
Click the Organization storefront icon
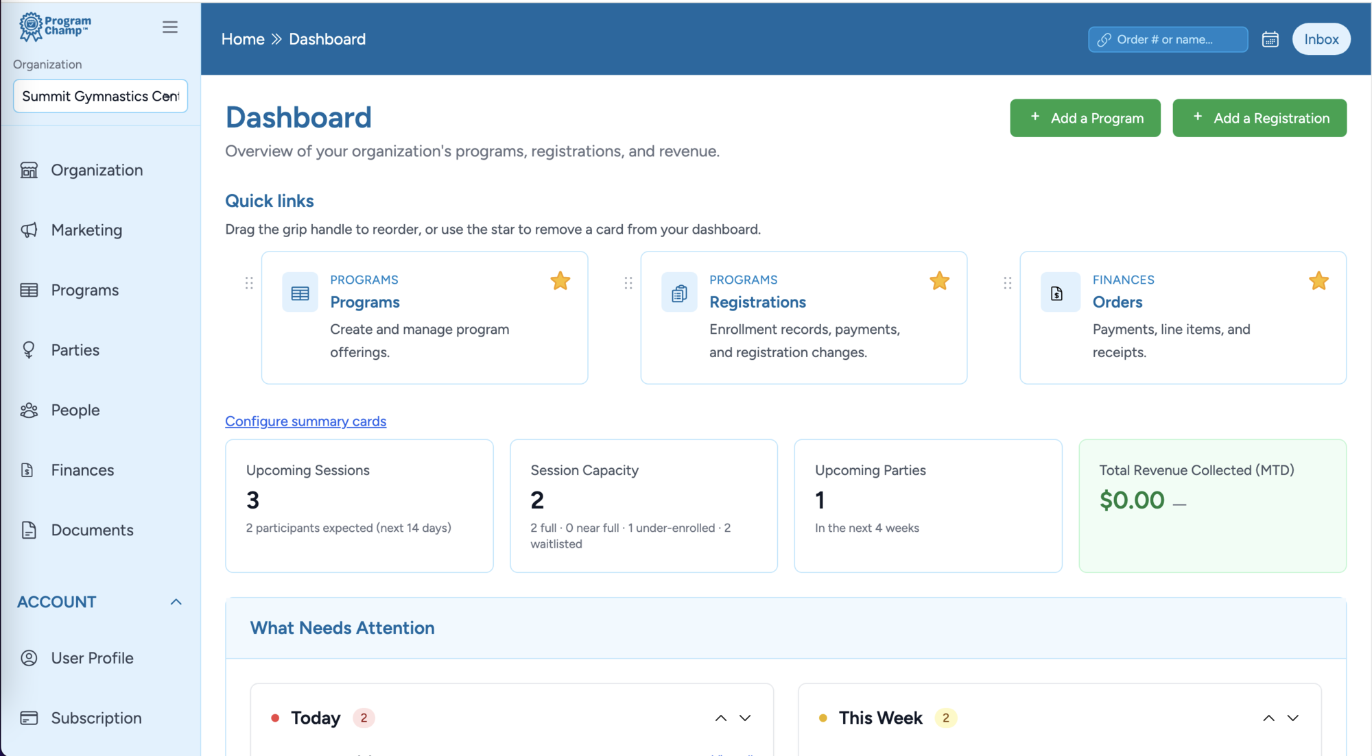tap(29, 170)
